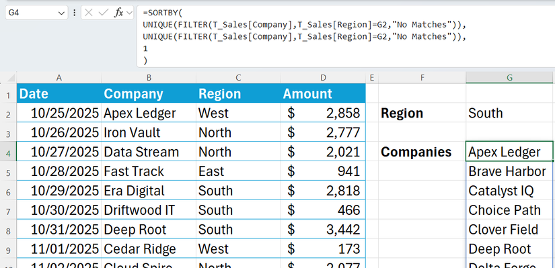Select the East region cell
Screen dimensions: 555x268
click(238, 171)
